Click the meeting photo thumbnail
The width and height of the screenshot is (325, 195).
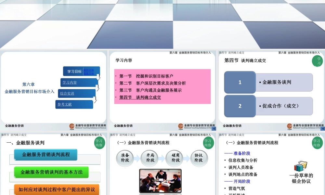[160, 180]
